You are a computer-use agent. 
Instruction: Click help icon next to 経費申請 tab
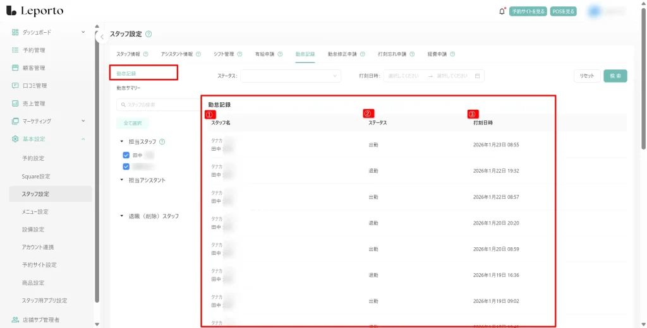pos(452,54)
